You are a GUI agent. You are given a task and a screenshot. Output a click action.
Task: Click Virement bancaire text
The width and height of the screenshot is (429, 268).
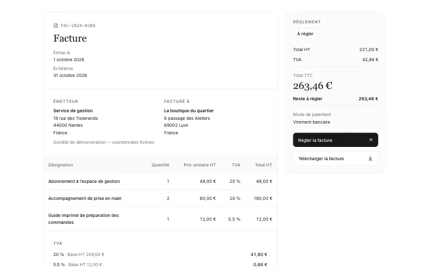point(312,122)
